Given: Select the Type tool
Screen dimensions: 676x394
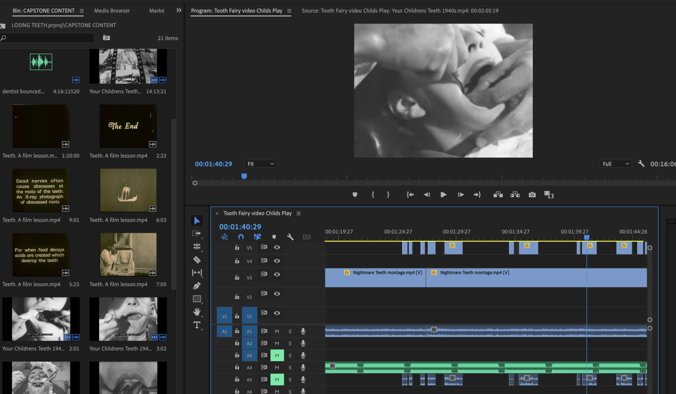Looking at the screenshot, I should (197, 325).
